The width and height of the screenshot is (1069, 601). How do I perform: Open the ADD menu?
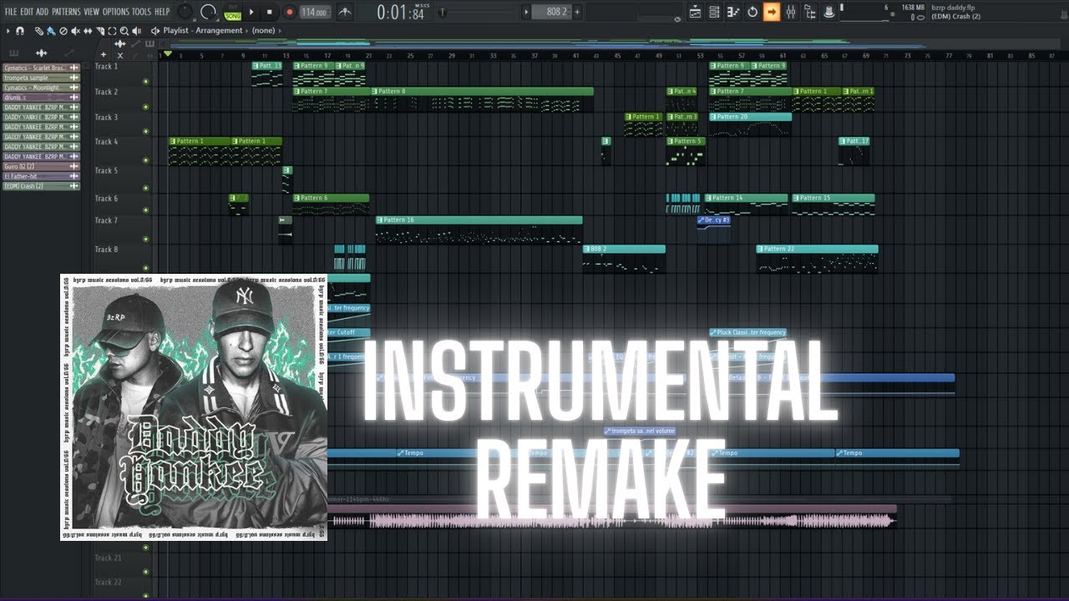pyautogui.click(x=42, y=12)
